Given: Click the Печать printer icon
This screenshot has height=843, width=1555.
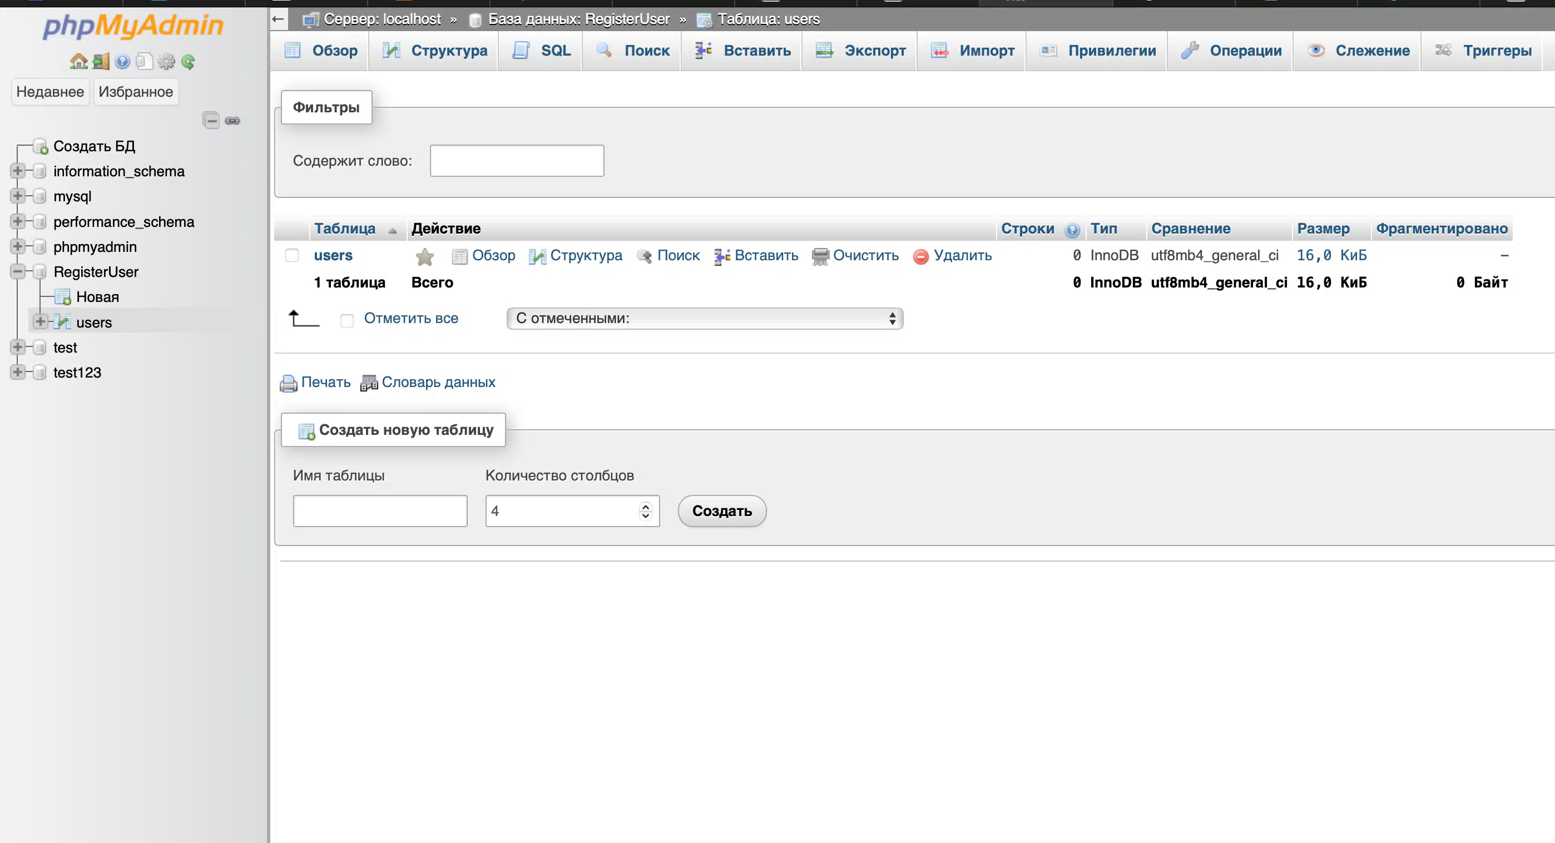Looking at the screenshot, I should [x=289, y=383].
